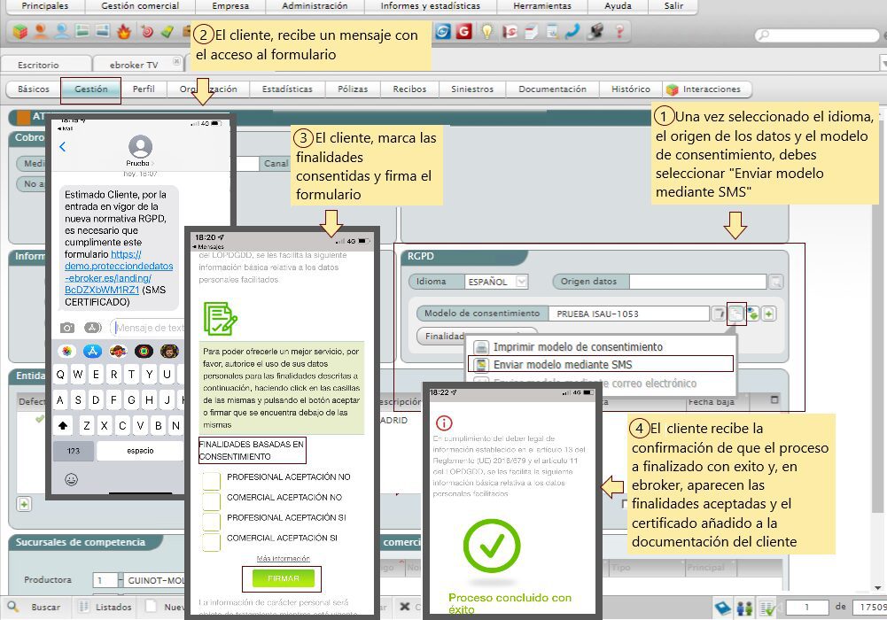Switch to the Pólizas tab
The height and width of the screenshot is (620, 887).
[x=353, y=89]
